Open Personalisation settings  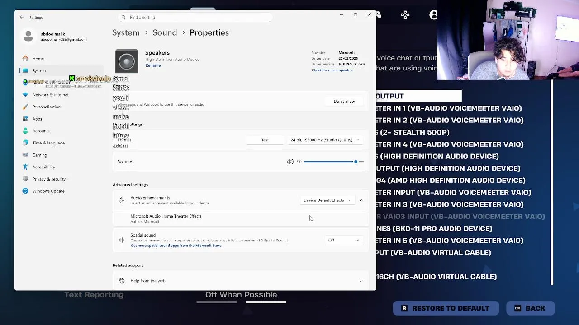coord(46,107)
